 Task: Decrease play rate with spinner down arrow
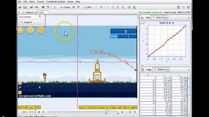[35, 113]
